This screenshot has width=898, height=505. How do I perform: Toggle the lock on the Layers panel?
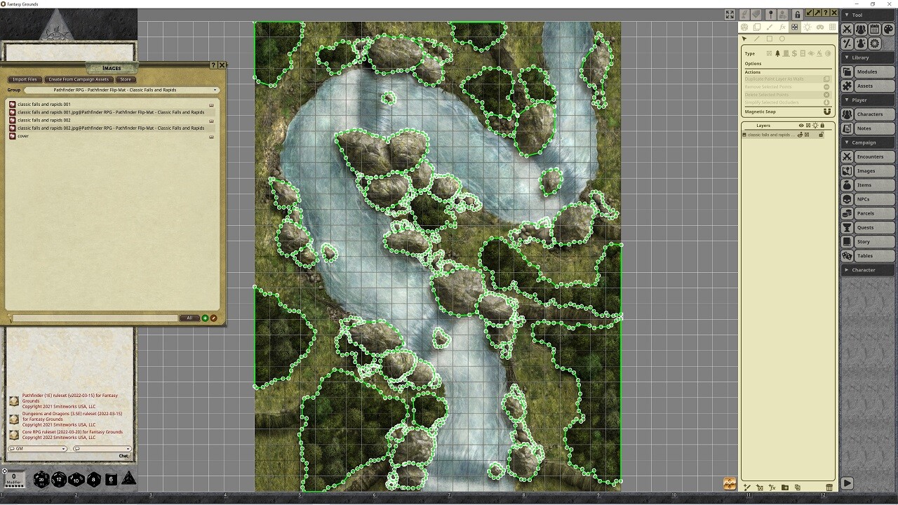coord(823,125)
